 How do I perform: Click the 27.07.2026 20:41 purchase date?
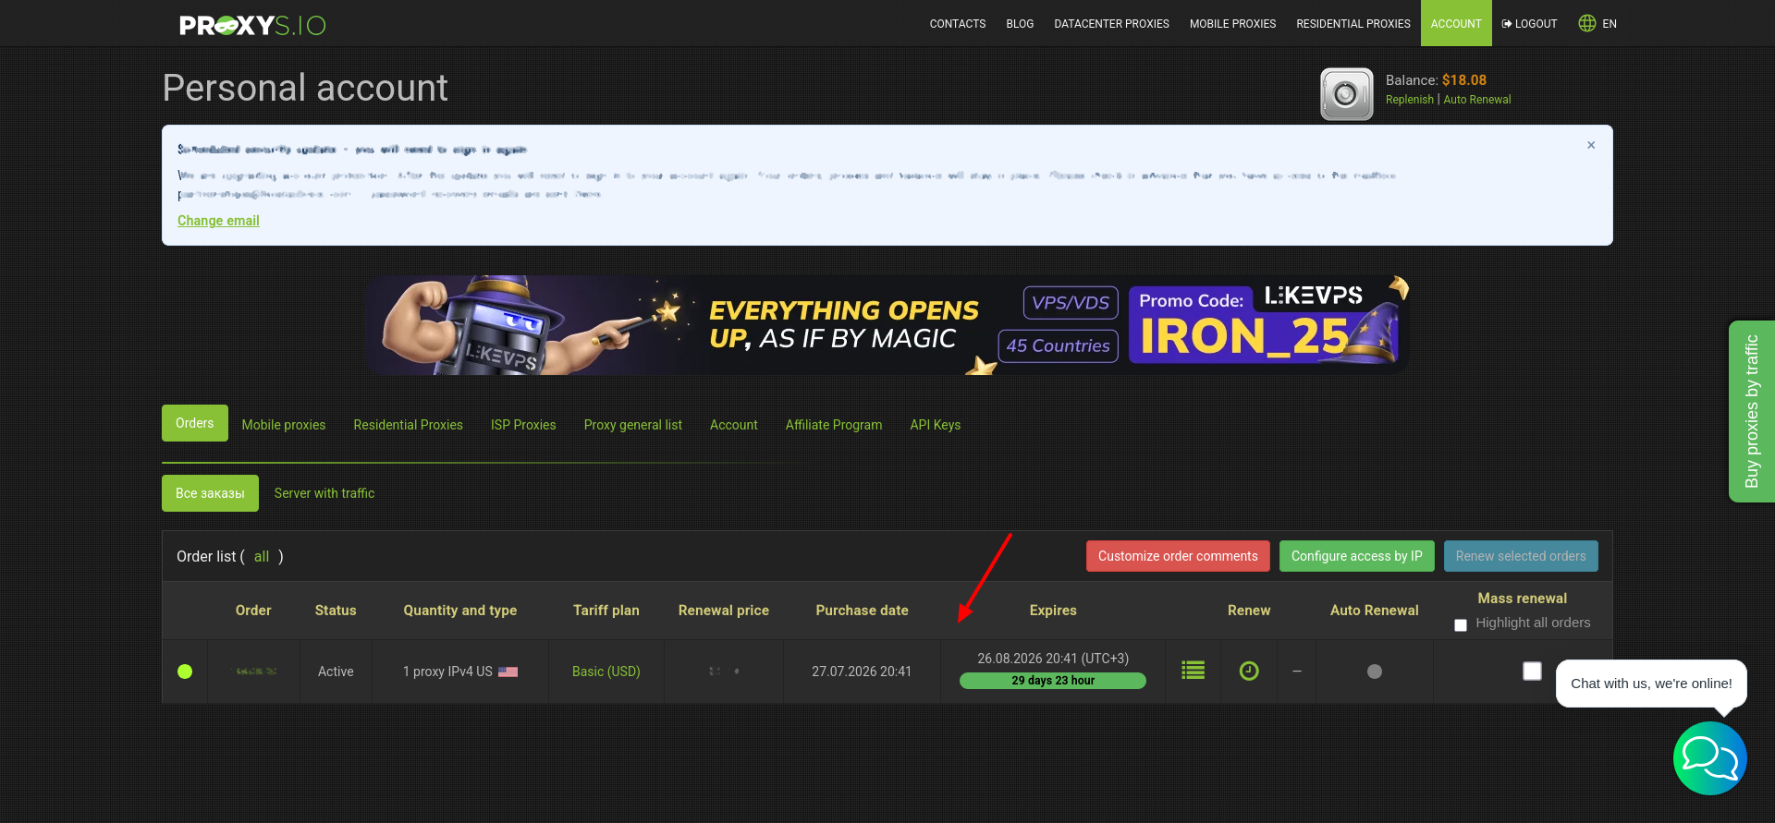tap(862, 672)
